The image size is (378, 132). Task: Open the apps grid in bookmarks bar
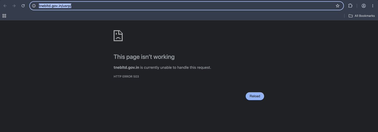tap(4, 16)
